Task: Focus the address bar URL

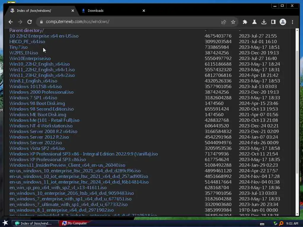Action: click(x=77, y=22)
